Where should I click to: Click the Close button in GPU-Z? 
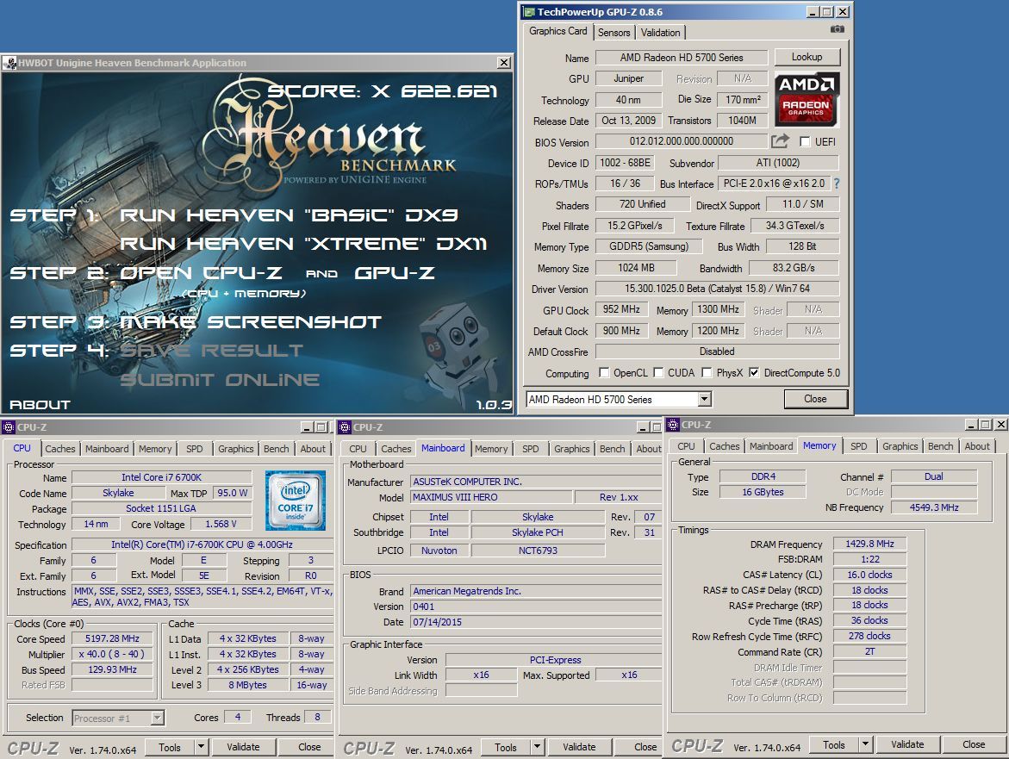coord(815,399)
